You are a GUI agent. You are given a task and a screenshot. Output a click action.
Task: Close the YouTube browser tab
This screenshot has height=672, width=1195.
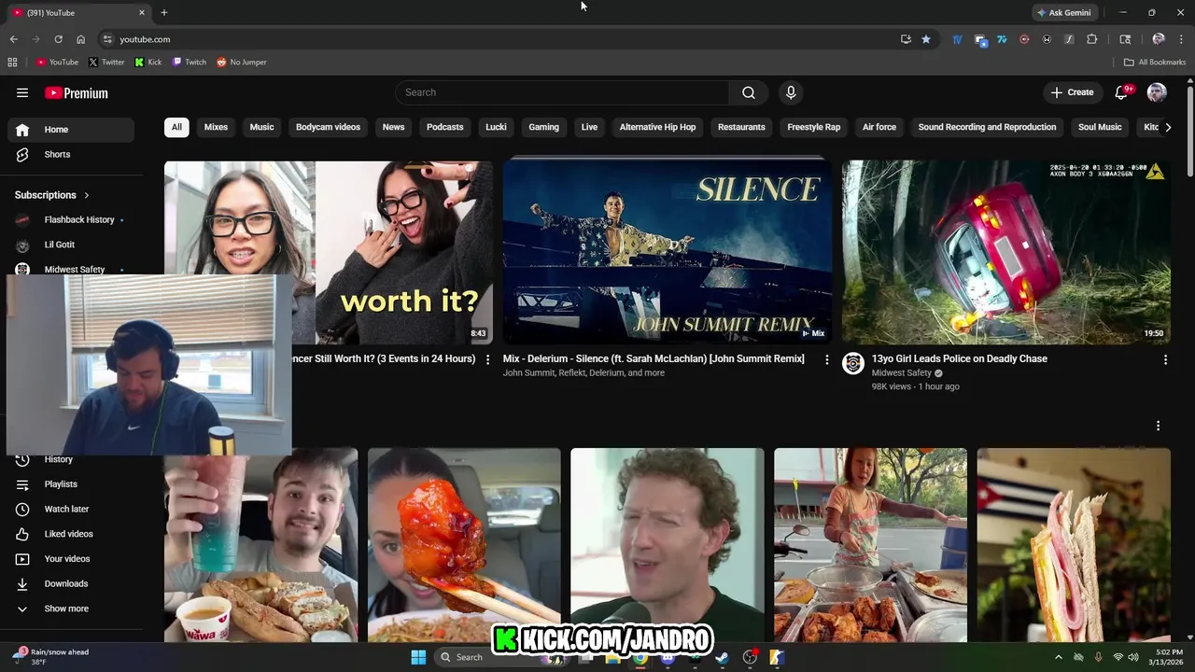142,13
